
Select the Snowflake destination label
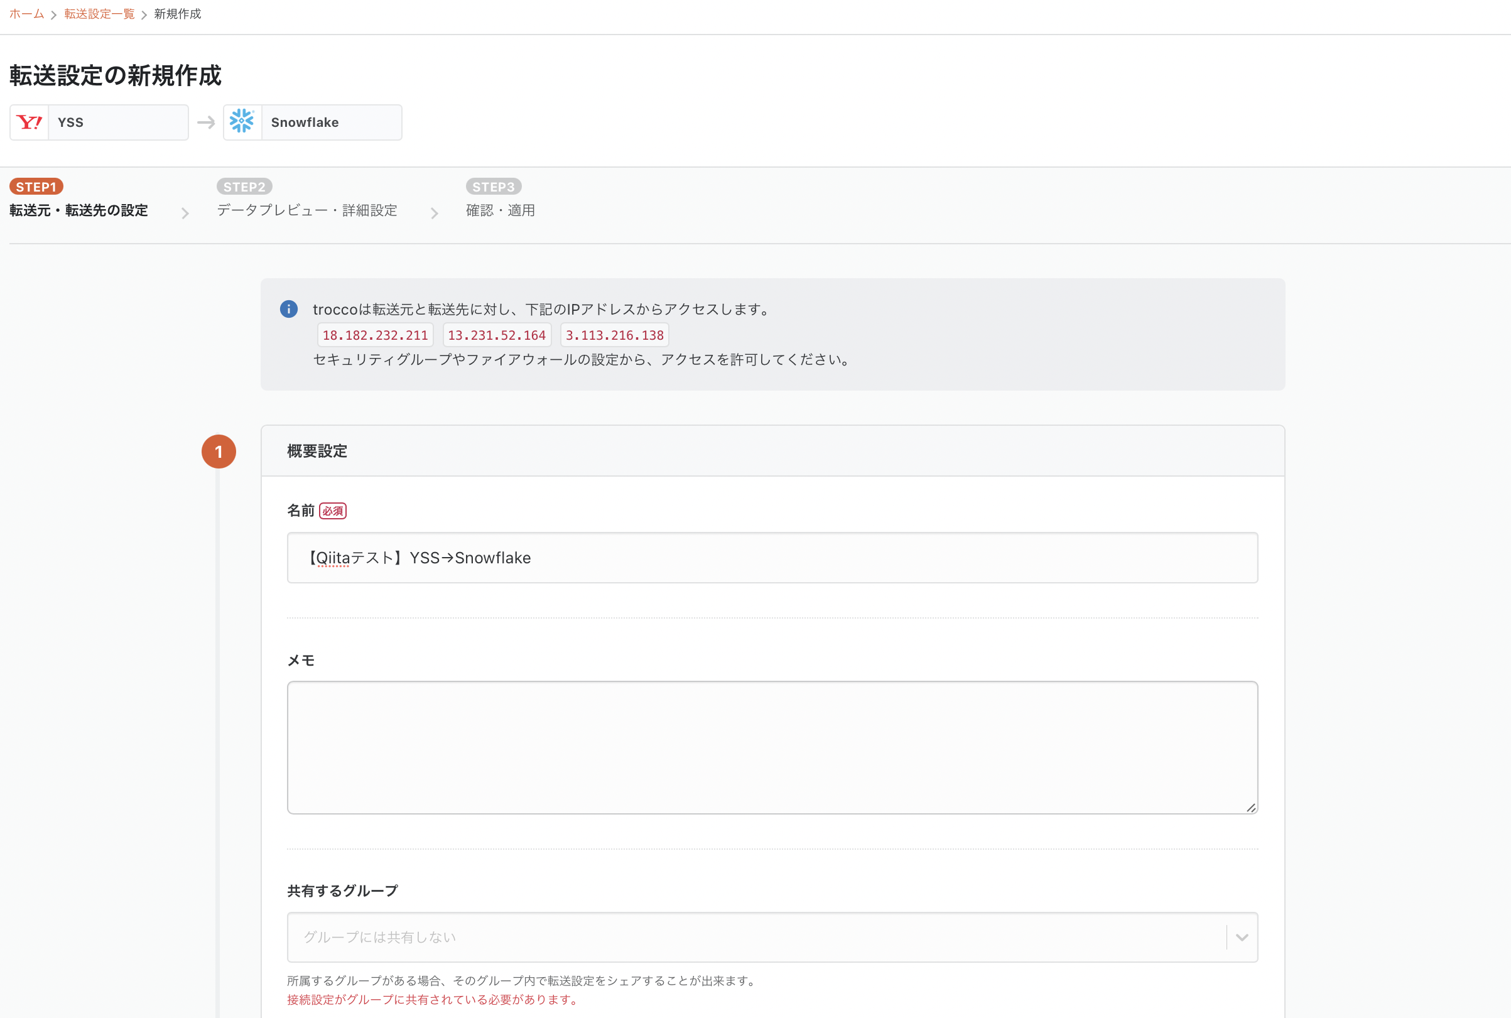(305, 122)
